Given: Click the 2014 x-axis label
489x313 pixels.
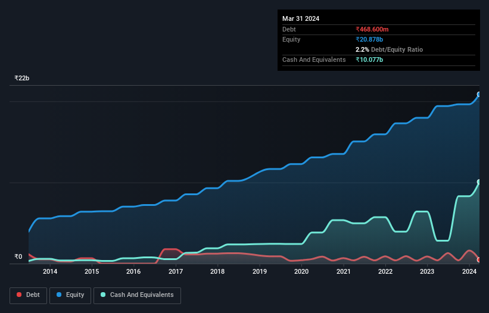Looking at the screenshot, I should click(50, 271).
